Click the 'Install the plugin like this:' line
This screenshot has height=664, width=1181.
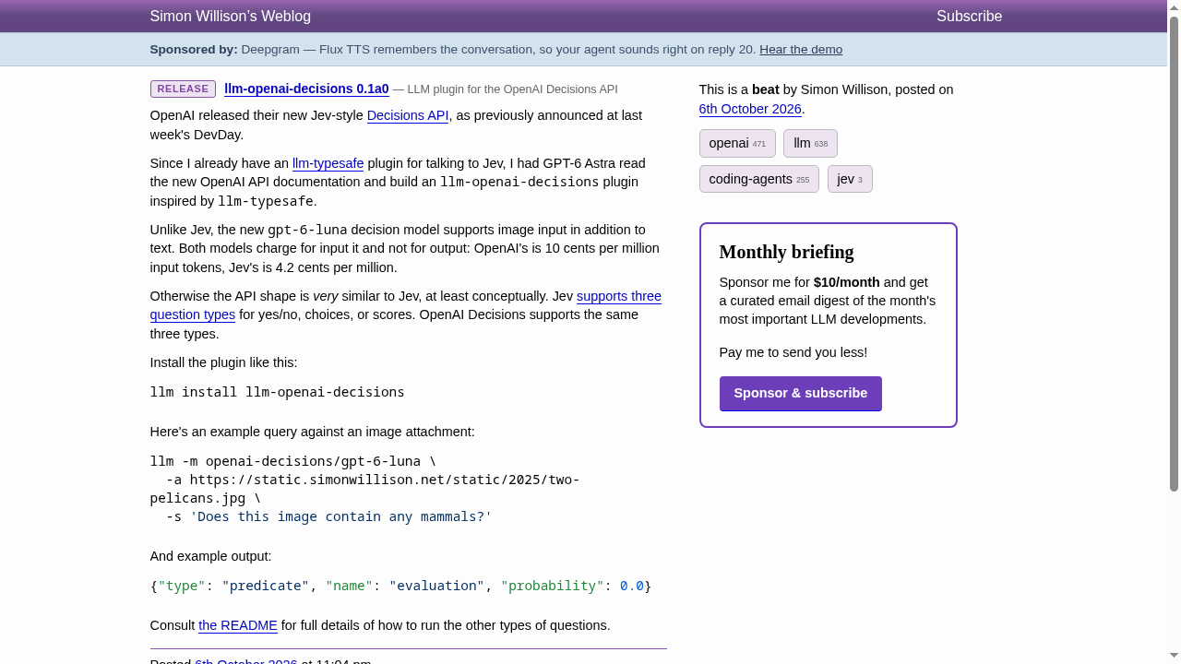pos(224,362)
